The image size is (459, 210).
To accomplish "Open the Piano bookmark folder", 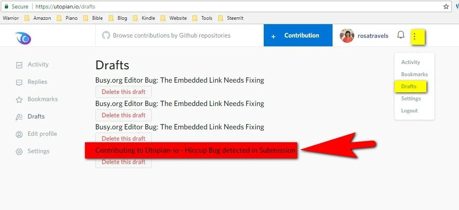I will click(x=67, y=18).
